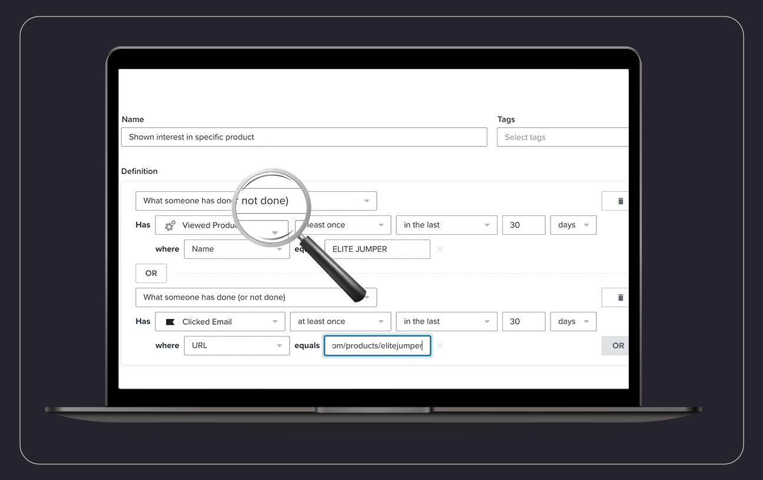Viewport: 763px width, 480px height.
Task: Expand the URL property dropdown
Action: 237,346
